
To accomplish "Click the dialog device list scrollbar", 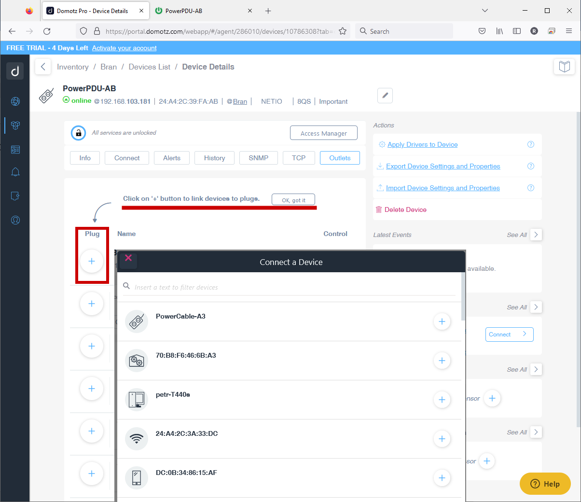I will coord(463,296).
